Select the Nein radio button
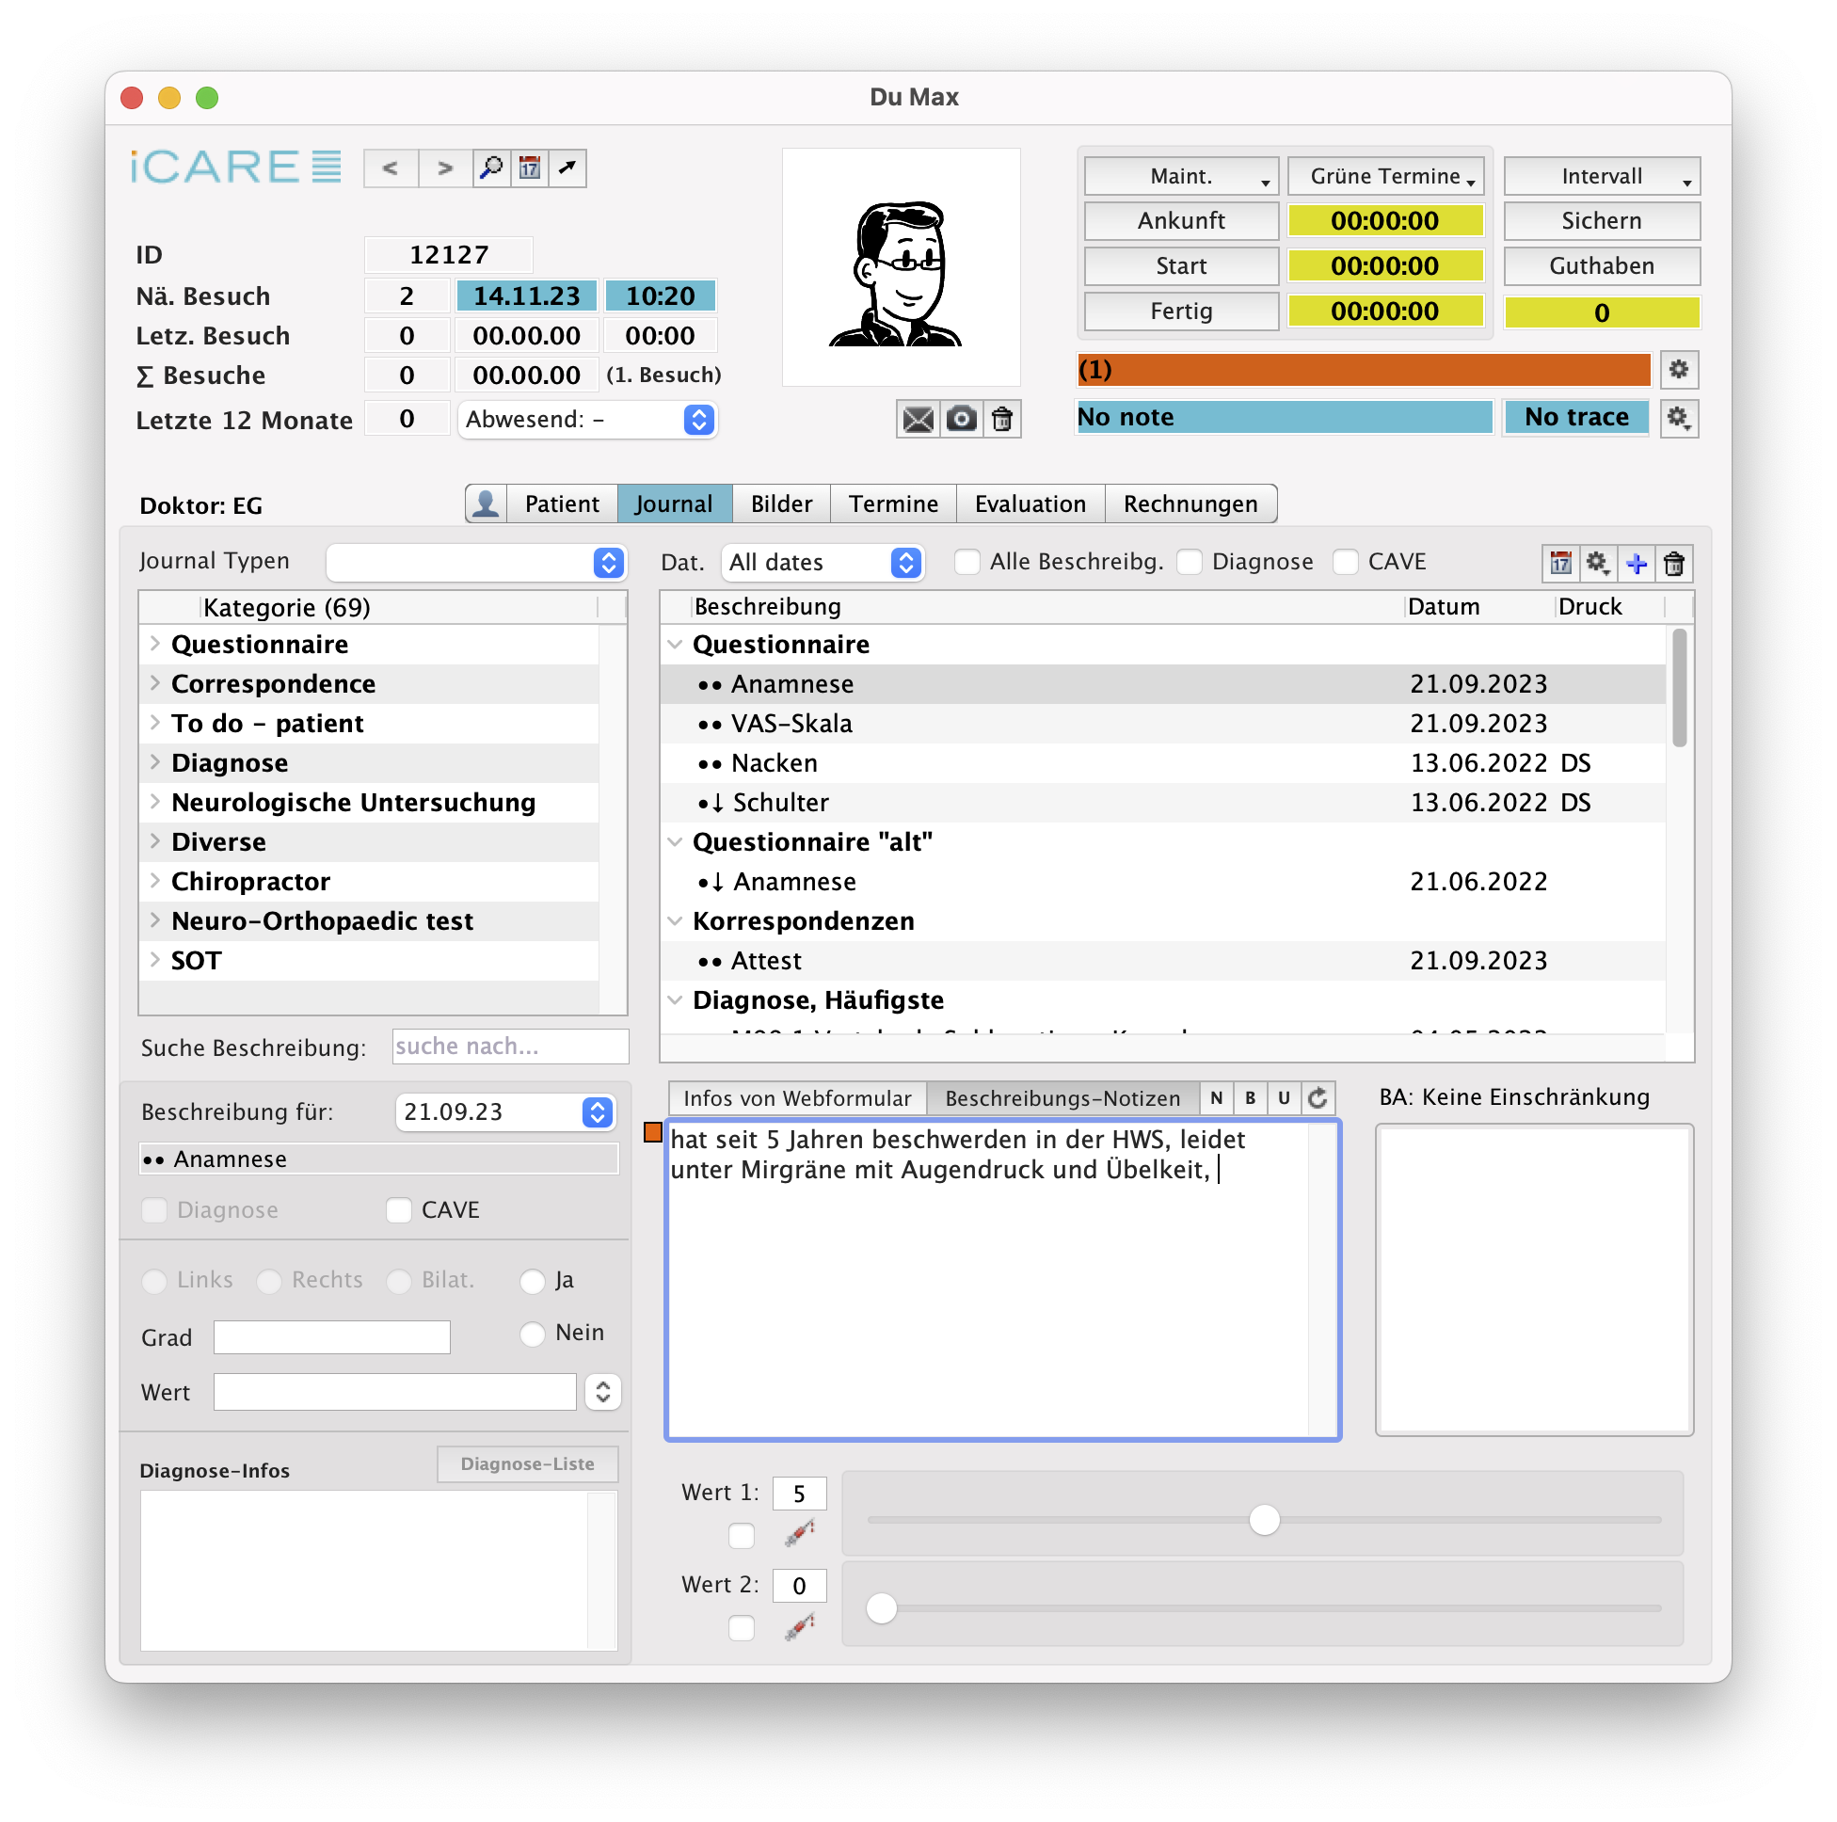The image size is (1837, 1822). coord(533,1334)
